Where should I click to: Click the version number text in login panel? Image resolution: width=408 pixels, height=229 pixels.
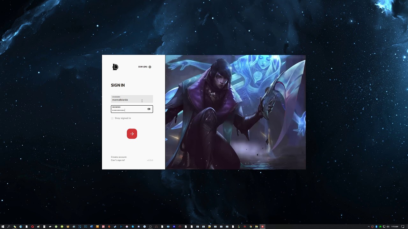(150, 160)
